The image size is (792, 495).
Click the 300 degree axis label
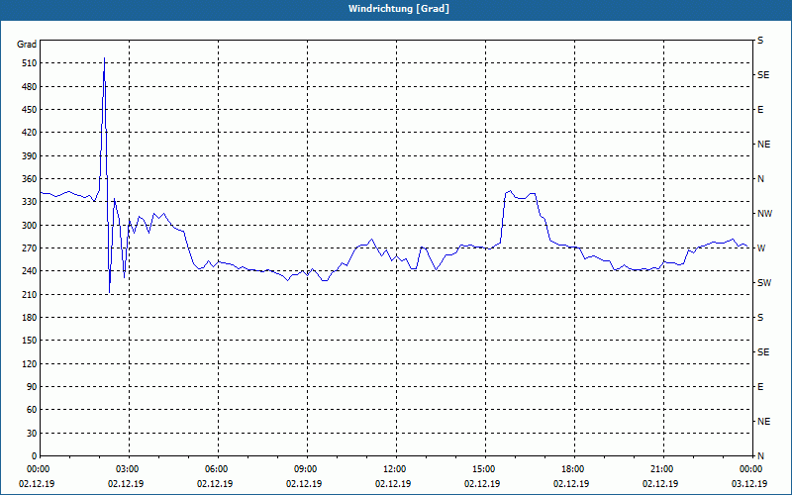click(x=30, y=226)
